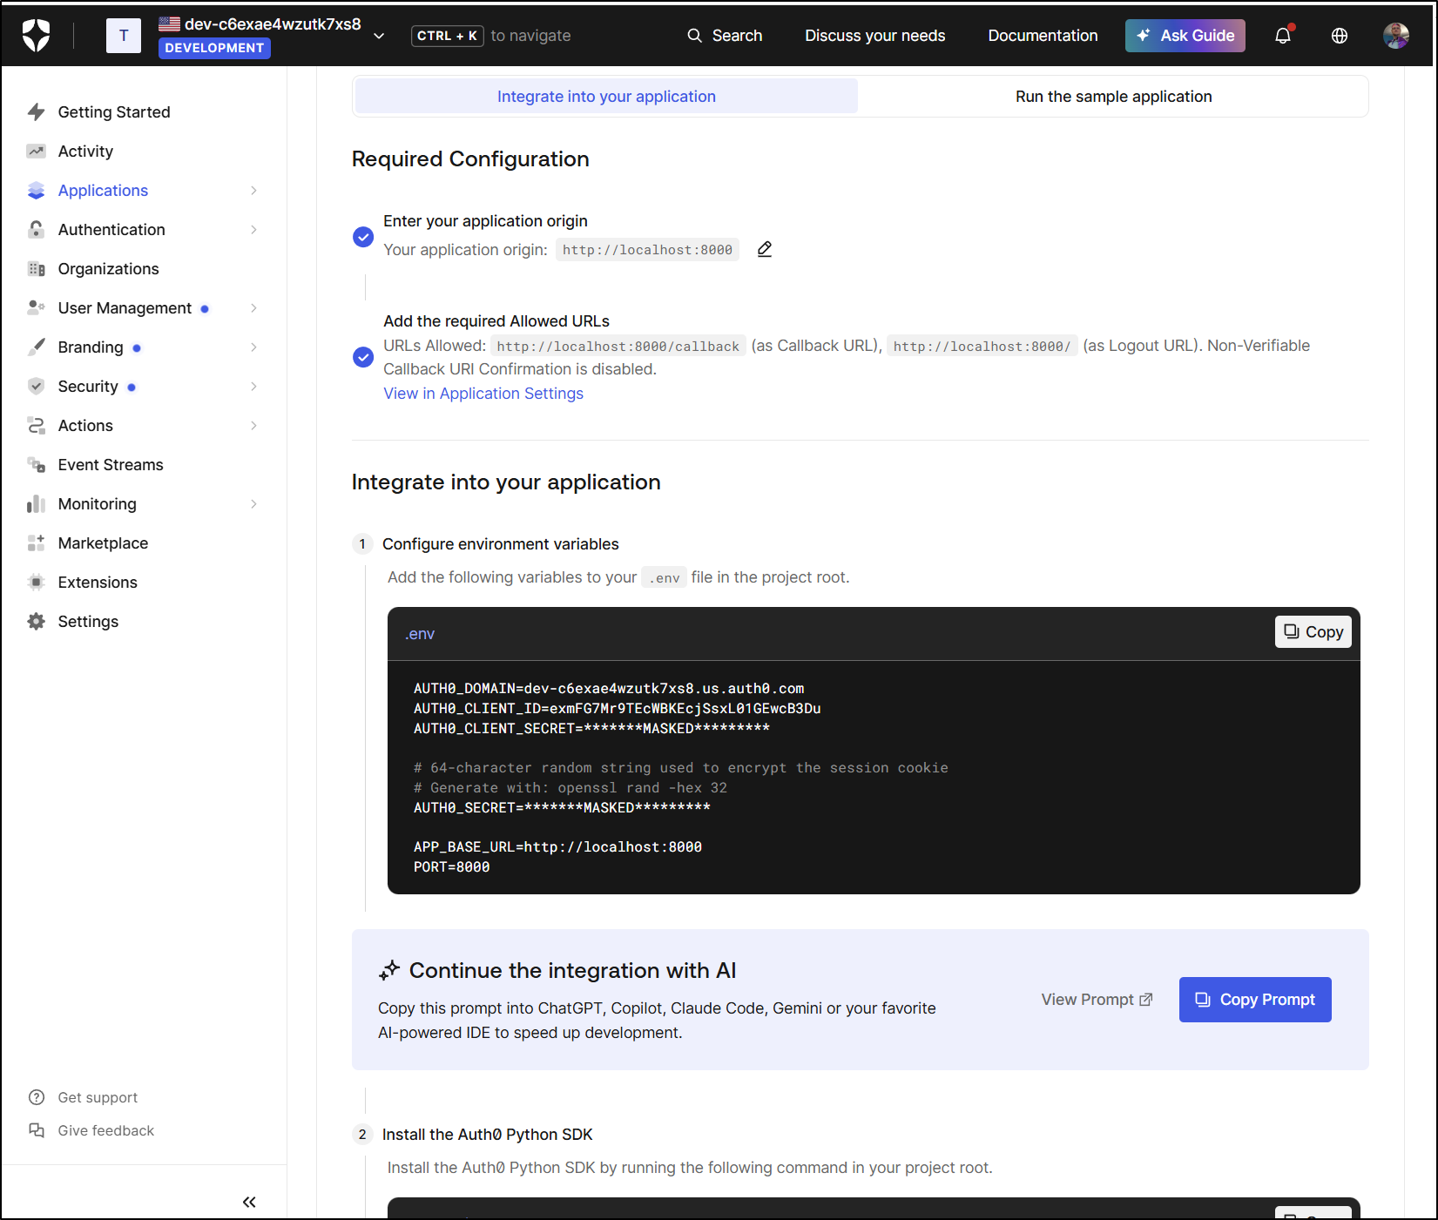This screenshot has height=1220, width=1438.
Task: Click the Get support link
Action: tap(98, 1098)
